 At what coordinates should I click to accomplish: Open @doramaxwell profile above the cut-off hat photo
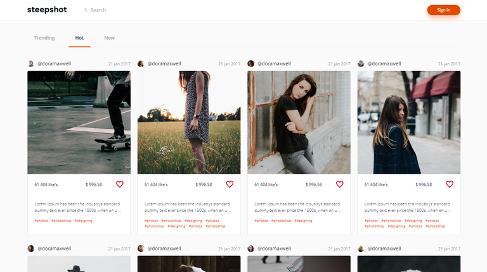click(55, 249)
